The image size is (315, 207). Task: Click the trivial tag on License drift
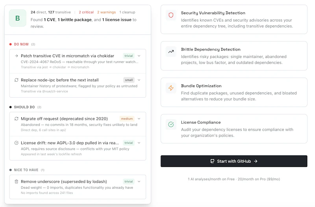[129, 143]
